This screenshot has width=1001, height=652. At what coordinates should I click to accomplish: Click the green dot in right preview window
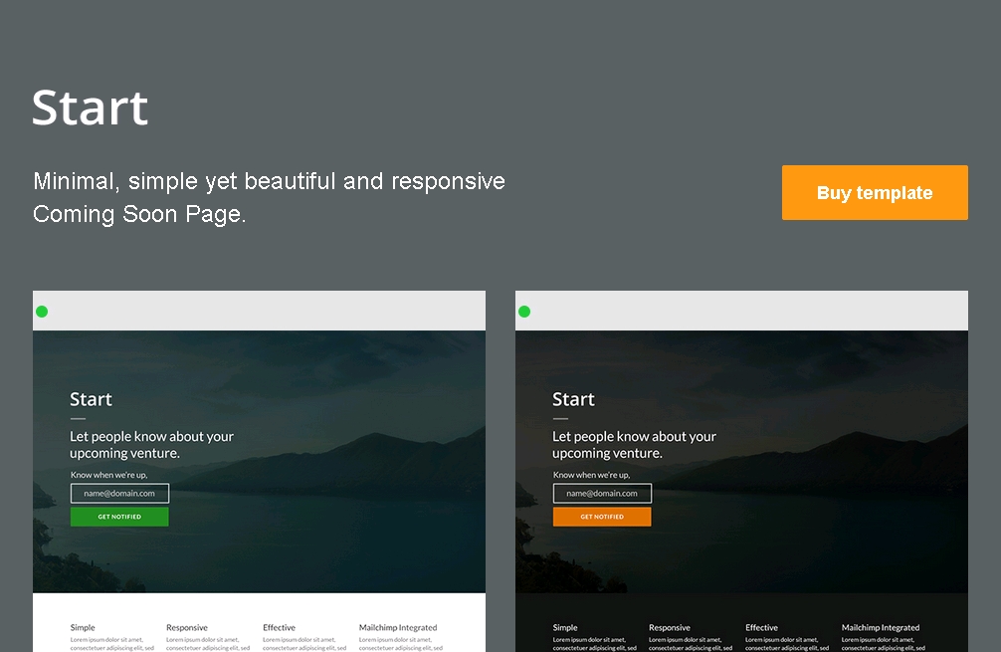[x=524, y=312]
